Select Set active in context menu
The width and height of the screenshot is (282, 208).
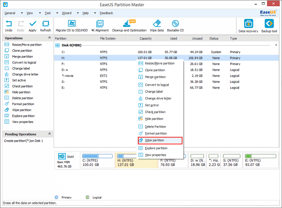[160, 105]
